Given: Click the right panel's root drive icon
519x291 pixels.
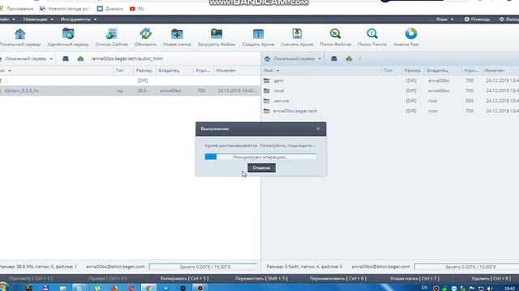Looking at the screenshot, I should (x=334, y=59).
